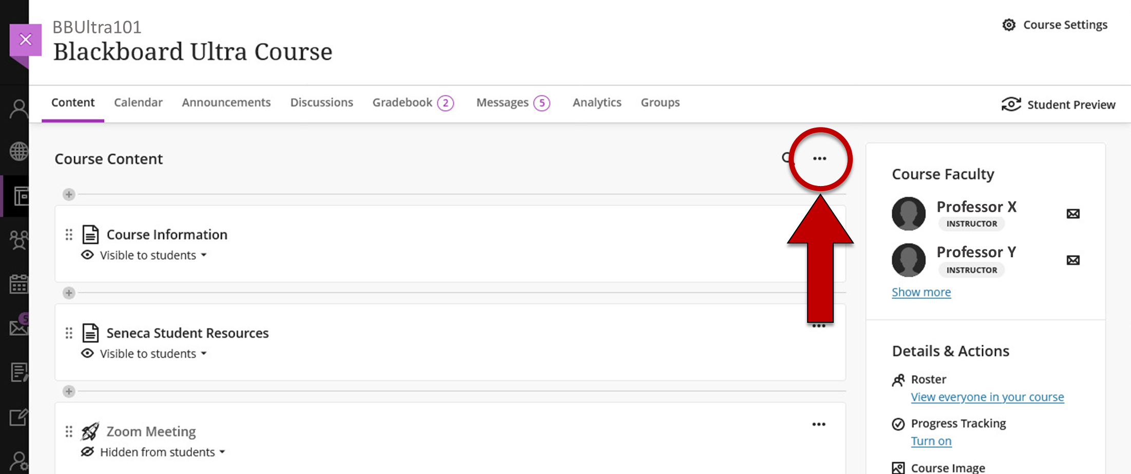Screen dimensions: 1131x474
Task: Click the Course Image icon
Action: (898, 468)
